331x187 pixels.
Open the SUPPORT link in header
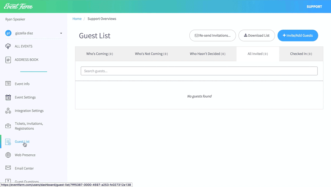[x=314, y=7]
